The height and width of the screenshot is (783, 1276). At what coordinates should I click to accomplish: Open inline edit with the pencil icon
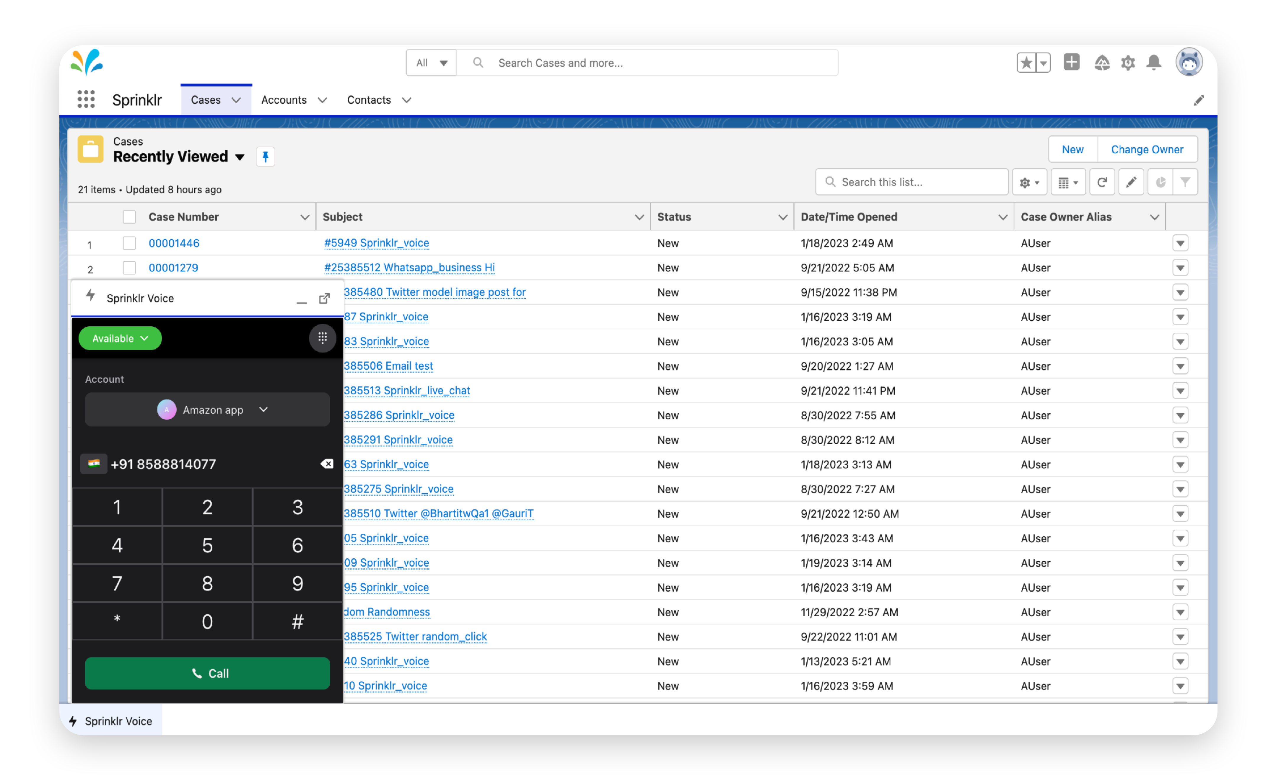[1132, 182]
